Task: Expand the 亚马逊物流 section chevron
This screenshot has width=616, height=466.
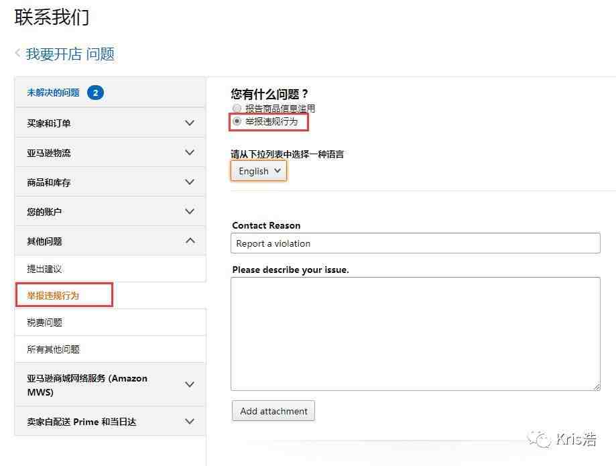Action: click(x=189, y=152)
